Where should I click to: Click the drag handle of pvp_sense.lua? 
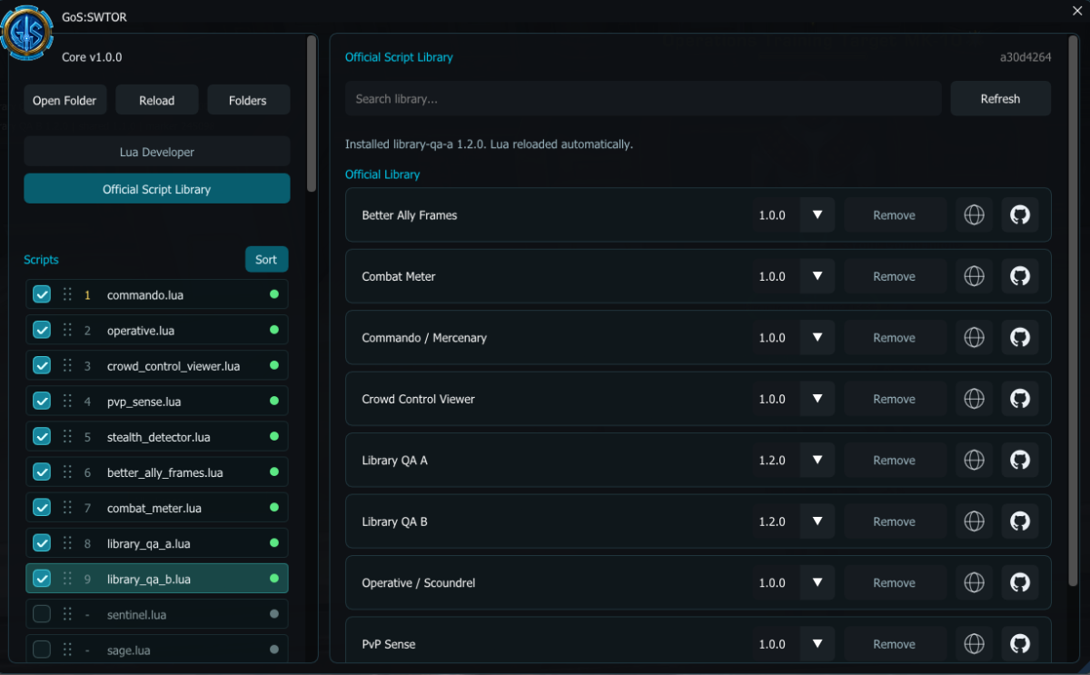click(67, 401)
